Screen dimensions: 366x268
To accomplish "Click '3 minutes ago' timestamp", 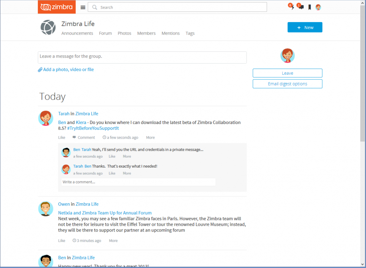I will (89, 240).
